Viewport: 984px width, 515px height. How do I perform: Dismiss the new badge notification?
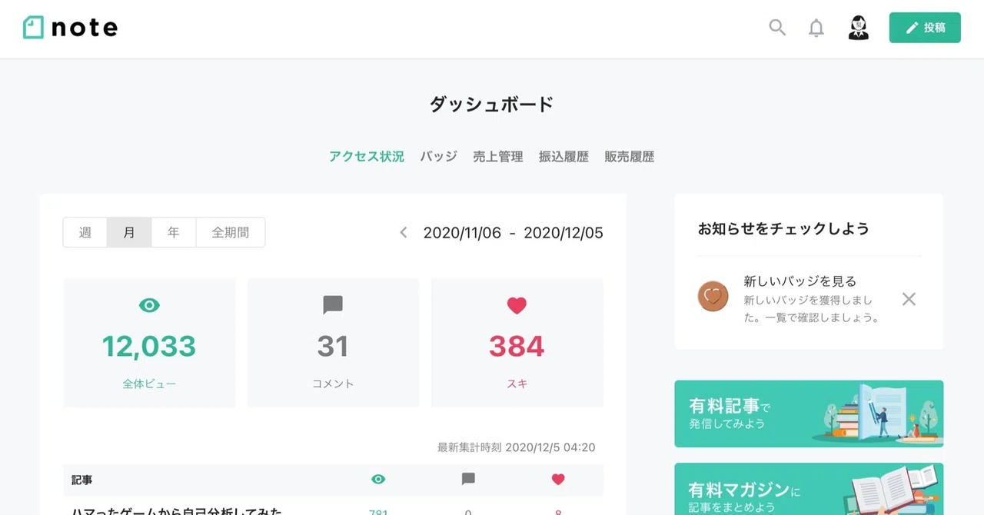[x=909, y=299]
